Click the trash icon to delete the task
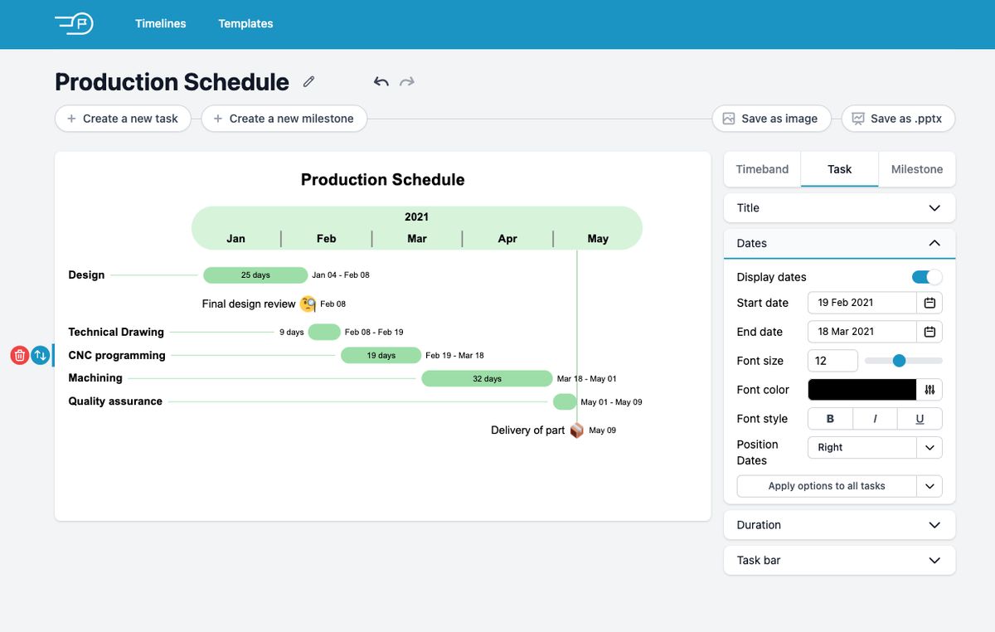The height and width of the screenshot is (632, 995). pos(19,355)
